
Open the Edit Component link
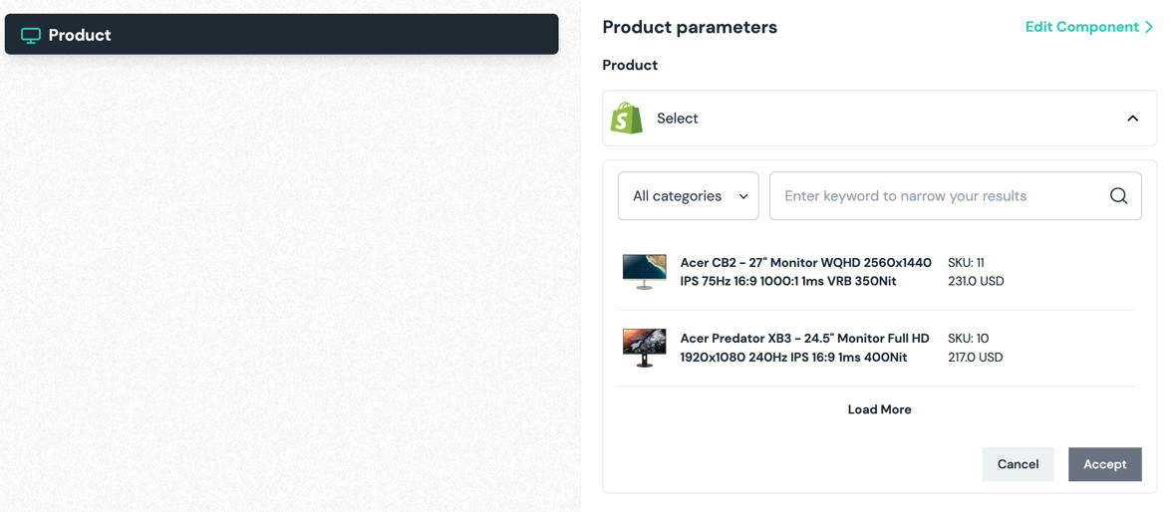click(1081, 27)
